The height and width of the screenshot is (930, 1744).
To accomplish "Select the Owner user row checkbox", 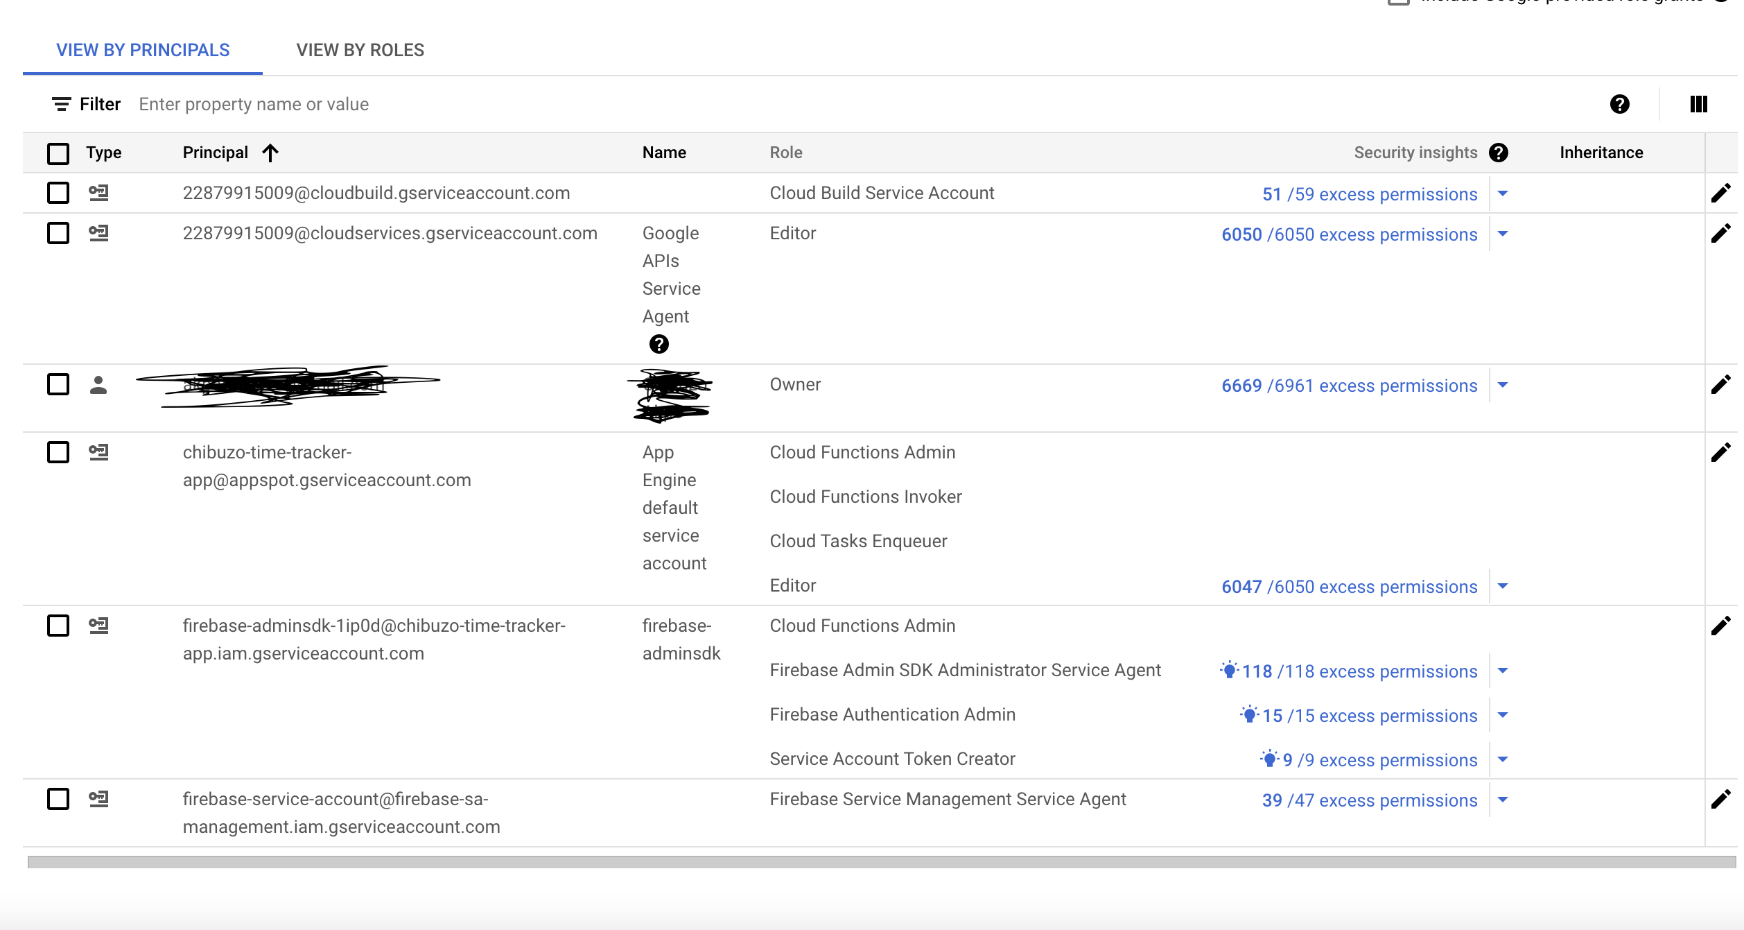I will pos(58,384).
